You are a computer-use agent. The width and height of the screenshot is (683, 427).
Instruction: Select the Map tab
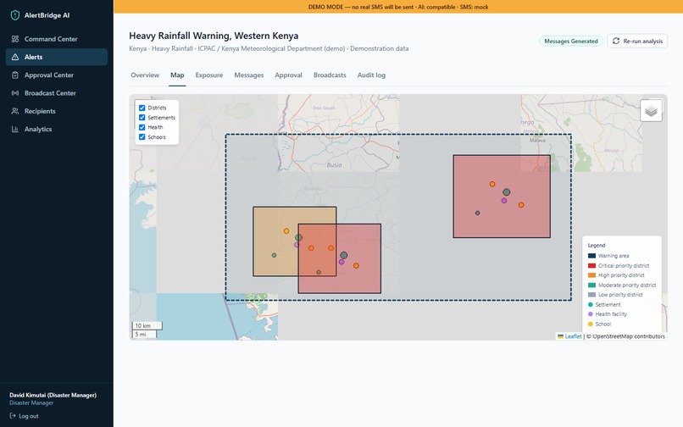[177, 75]
